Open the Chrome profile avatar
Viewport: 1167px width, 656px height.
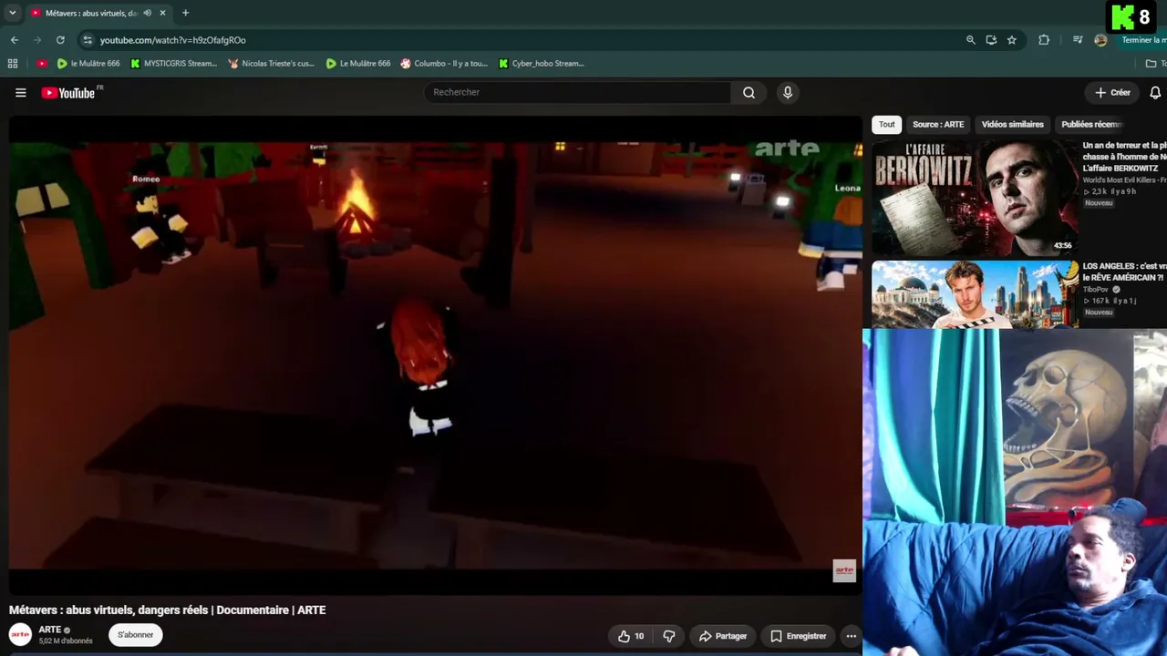[x=1100, y=40]
